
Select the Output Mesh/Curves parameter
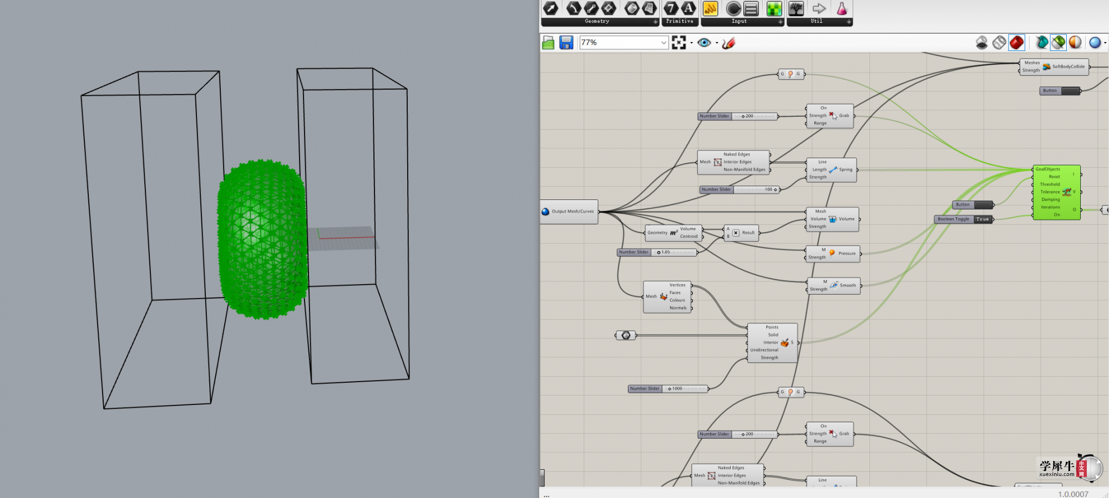[569, 212]
